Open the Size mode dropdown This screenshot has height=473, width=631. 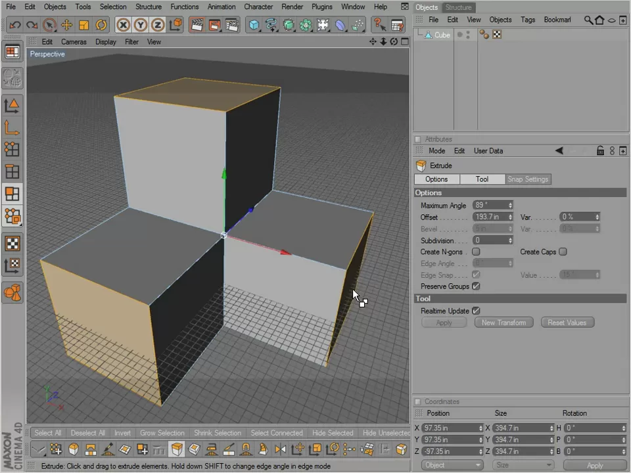[x=523, y=465]
